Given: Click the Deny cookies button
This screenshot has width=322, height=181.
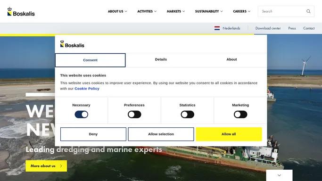Looking at the screenshot, I should [93, 134].
